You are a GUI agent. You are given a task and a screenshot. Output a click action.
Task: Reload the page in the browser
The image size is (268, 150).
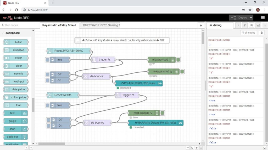(16, 10)
